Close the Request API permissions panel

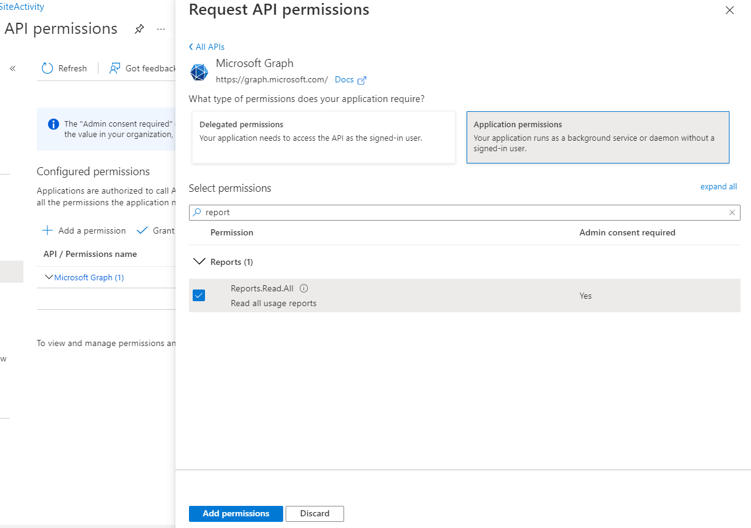coord(730,10)
